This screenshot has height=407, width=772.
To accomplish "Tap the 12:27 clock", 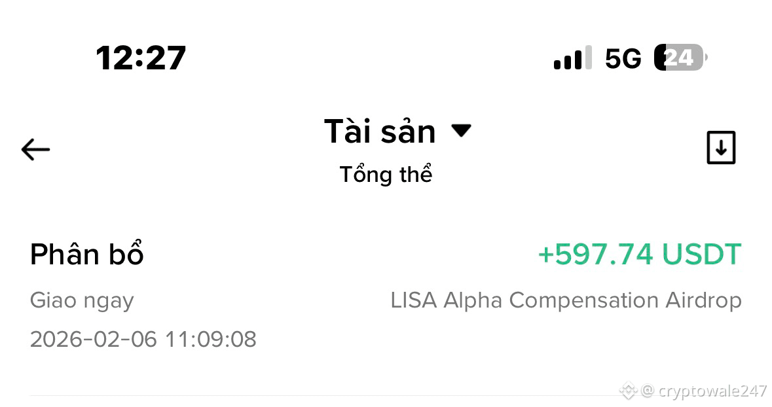I will [141, 58].
